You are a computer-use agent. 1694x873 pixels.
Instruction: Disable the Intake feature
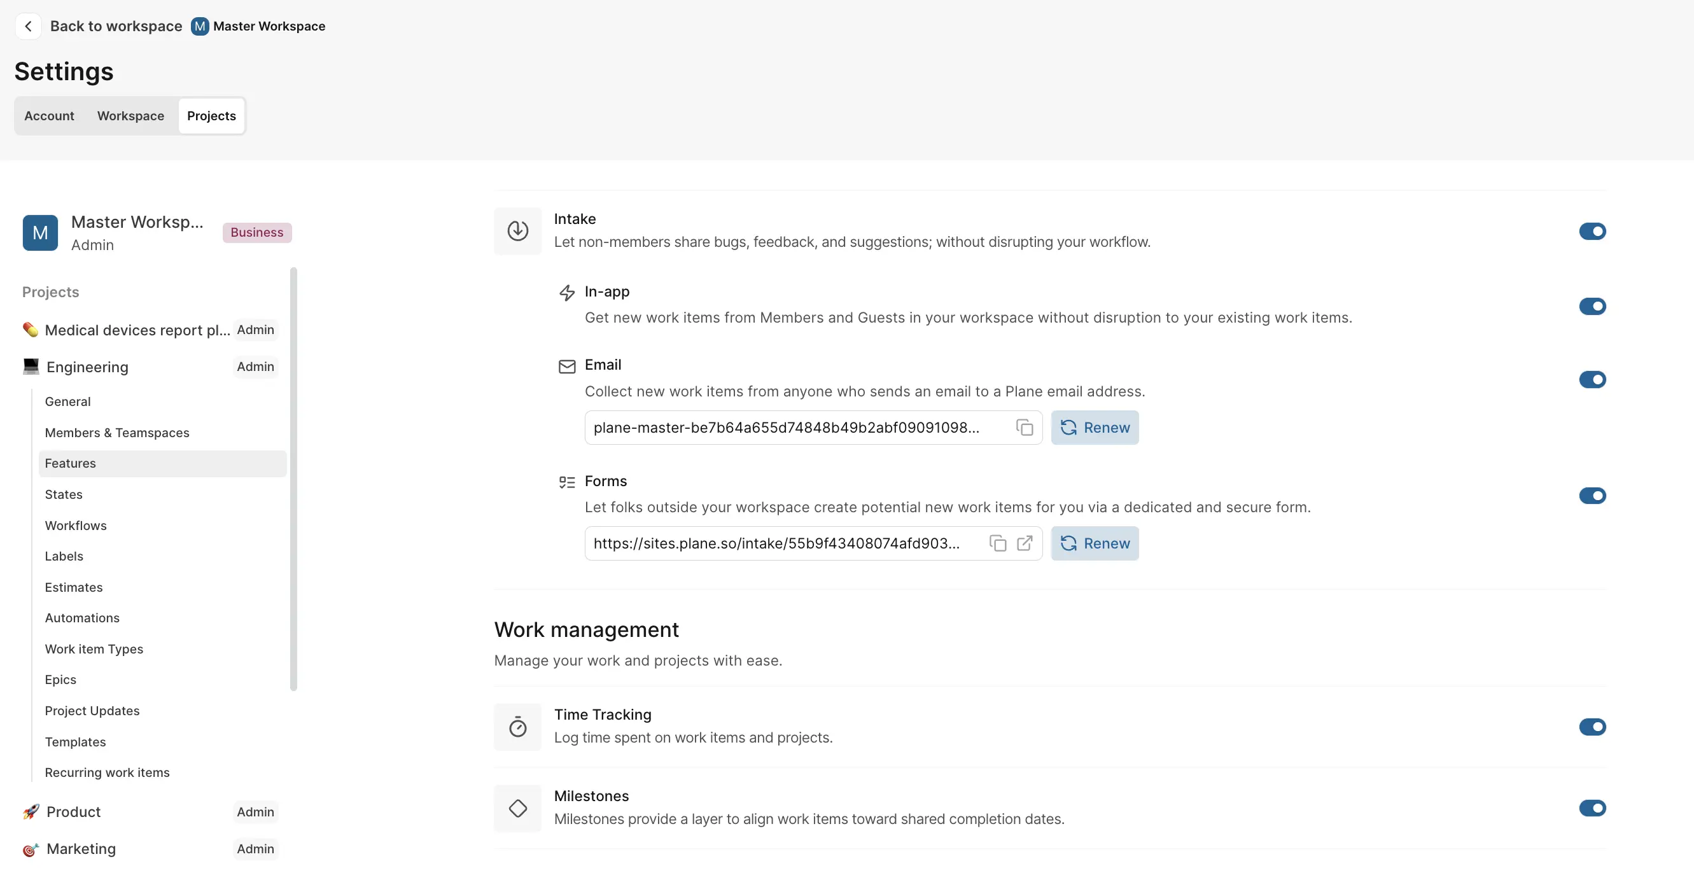(x=1593, y=231)
